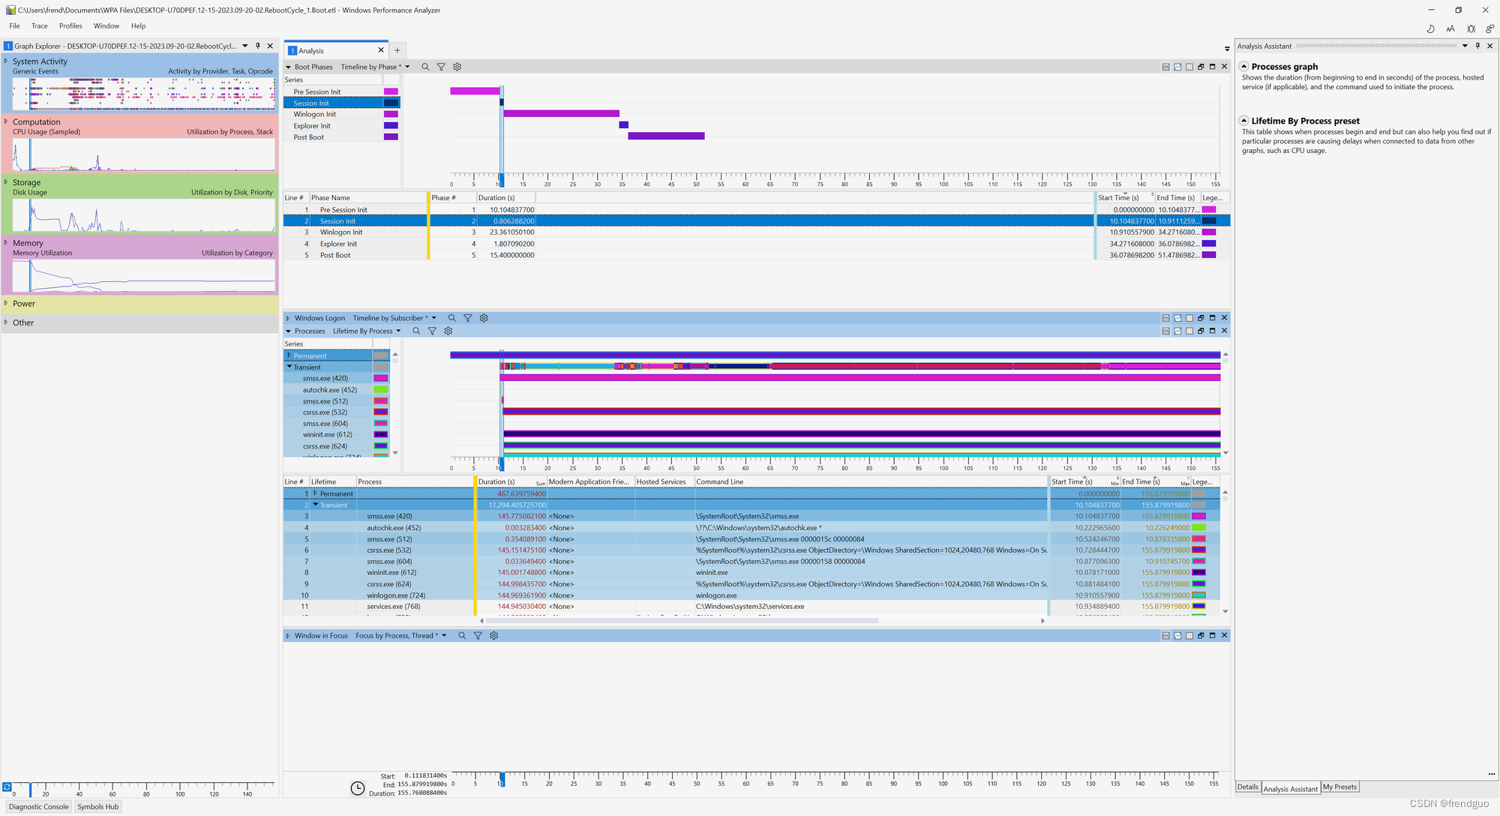Open the Symbols Hub button

(x=97, y=806)
